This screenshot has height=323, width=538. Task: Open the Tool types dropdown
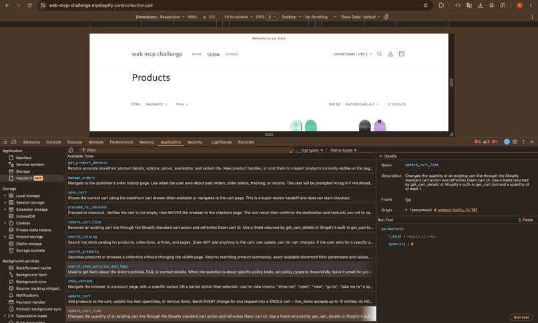[312, 150]
